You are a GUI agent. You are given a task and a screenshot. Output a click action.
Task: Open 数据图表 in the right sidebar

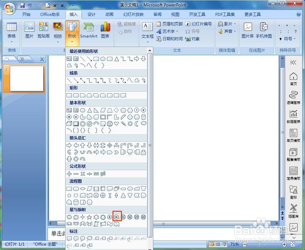coord(293,116)
